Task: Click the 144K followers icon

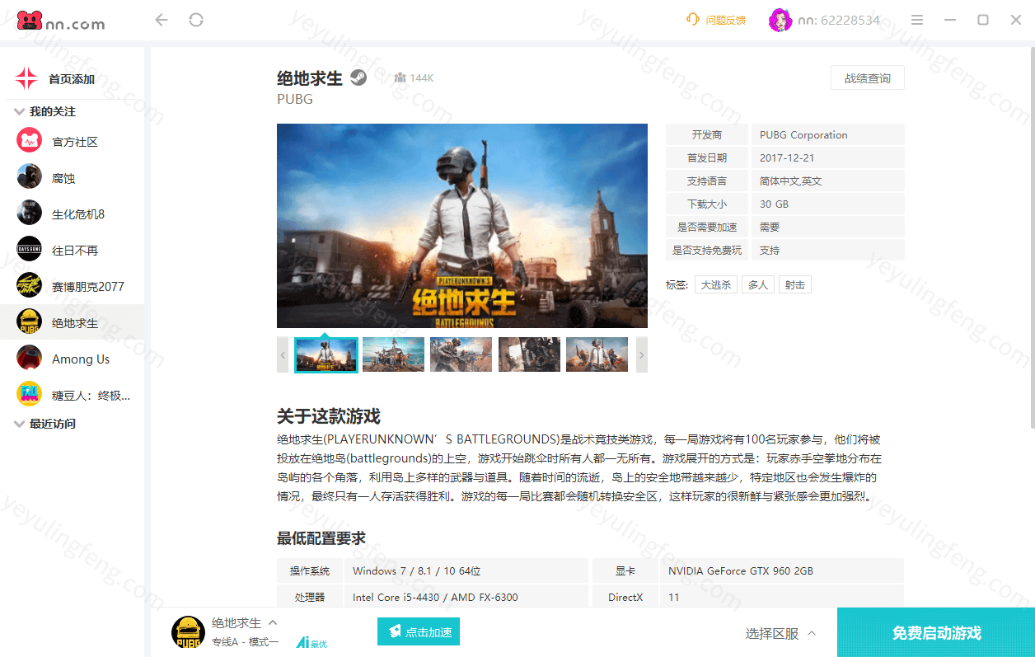Action: point(400,77)
